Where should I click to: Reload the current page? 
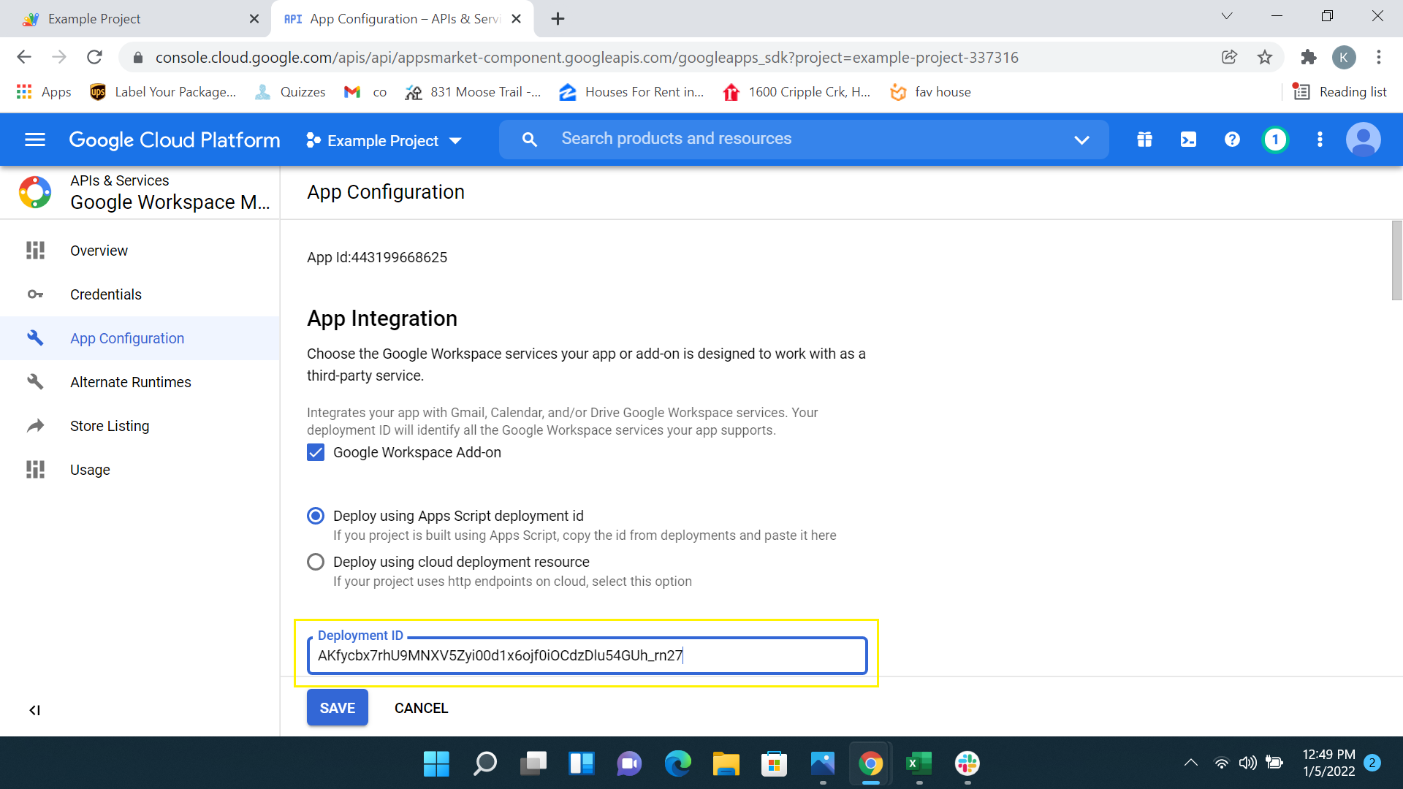pos(94,57)
